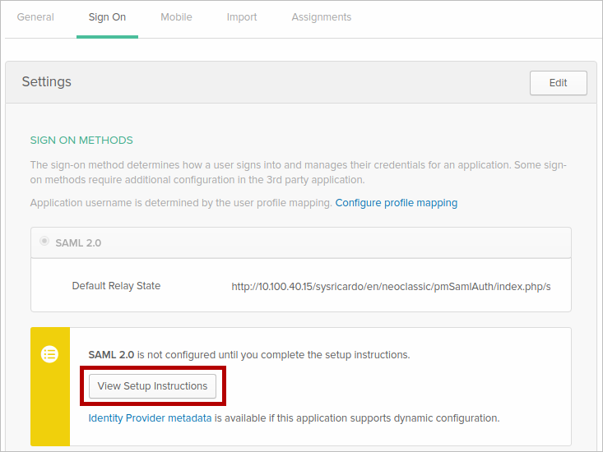Image resolution: width=603 pixels, height=452 pixels.
Task: Click the Edit button in Settings
Action: [558, 83]
